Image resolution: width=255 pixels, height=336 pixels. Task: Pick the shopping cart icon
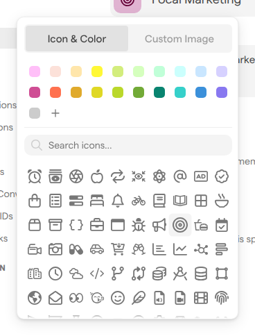[118, 249]
